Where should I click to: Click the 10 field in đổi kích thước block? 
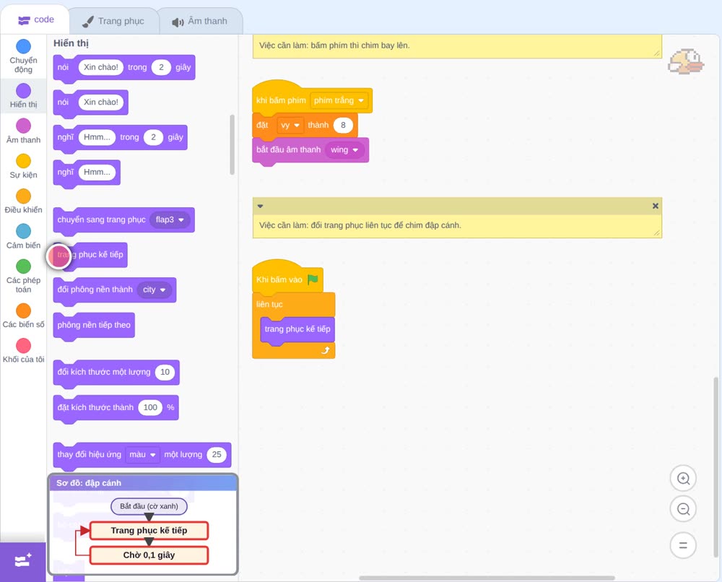165,372
